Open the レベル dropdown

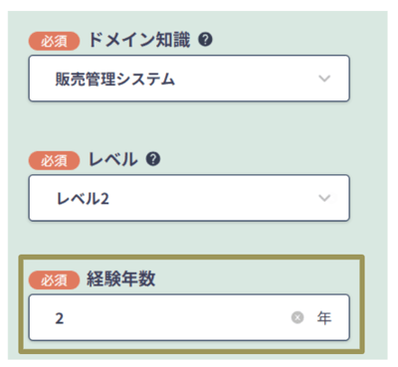[189, 198]
